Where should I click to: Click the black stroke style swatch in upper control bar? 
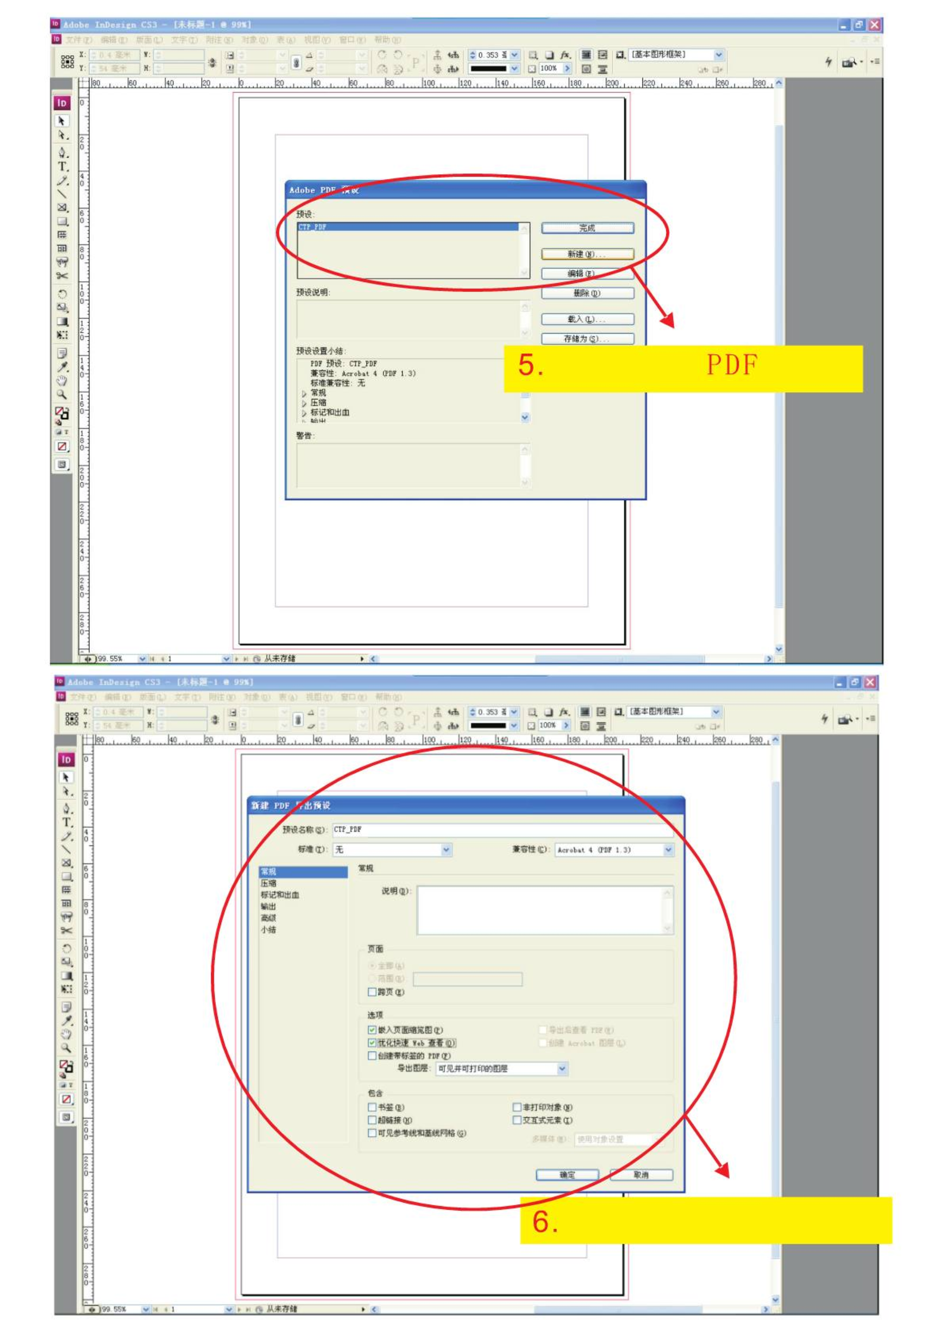(x=489, y=69)
